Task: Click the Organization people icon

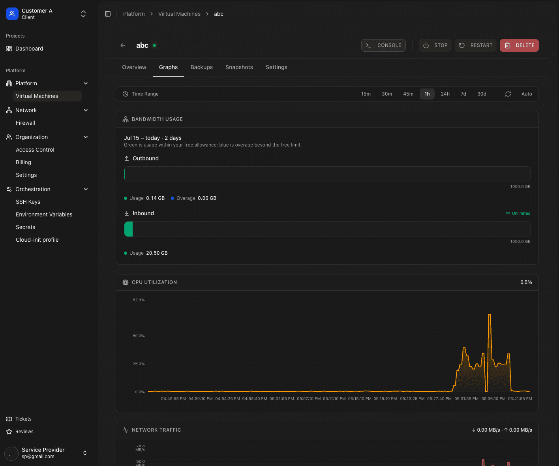Action: [x=9, y=137]
